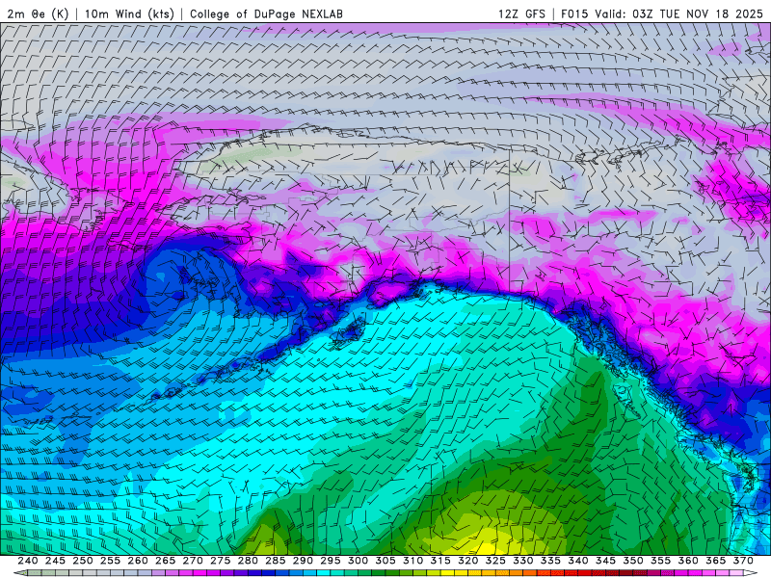Select the 260 legend value
Image resolution: width=771 pixels, height=578 pixels.
(x=138, y=561)
